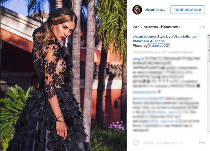Open the victoriabo... username link in header
The image size is (210, 151).
pyautogui.click(x=155, y=10)
